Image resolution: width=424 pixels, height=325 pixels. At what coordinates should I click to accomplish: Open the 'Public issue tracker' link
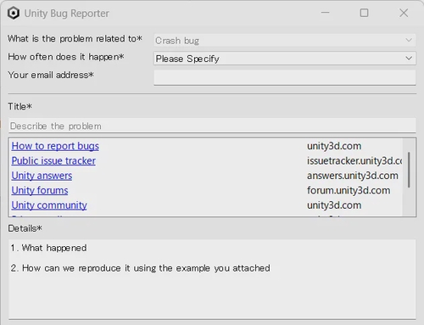(x=53, y=160)
